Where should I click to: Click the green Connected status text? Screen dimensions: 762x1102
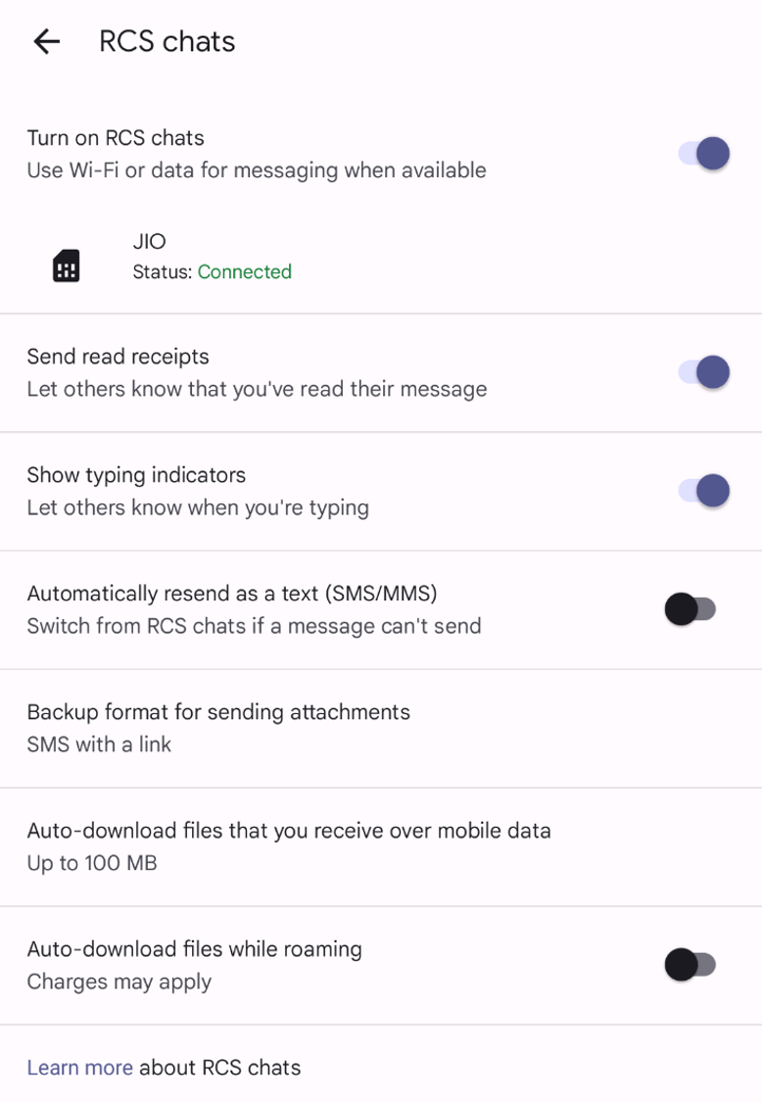(x=245, y=272)
